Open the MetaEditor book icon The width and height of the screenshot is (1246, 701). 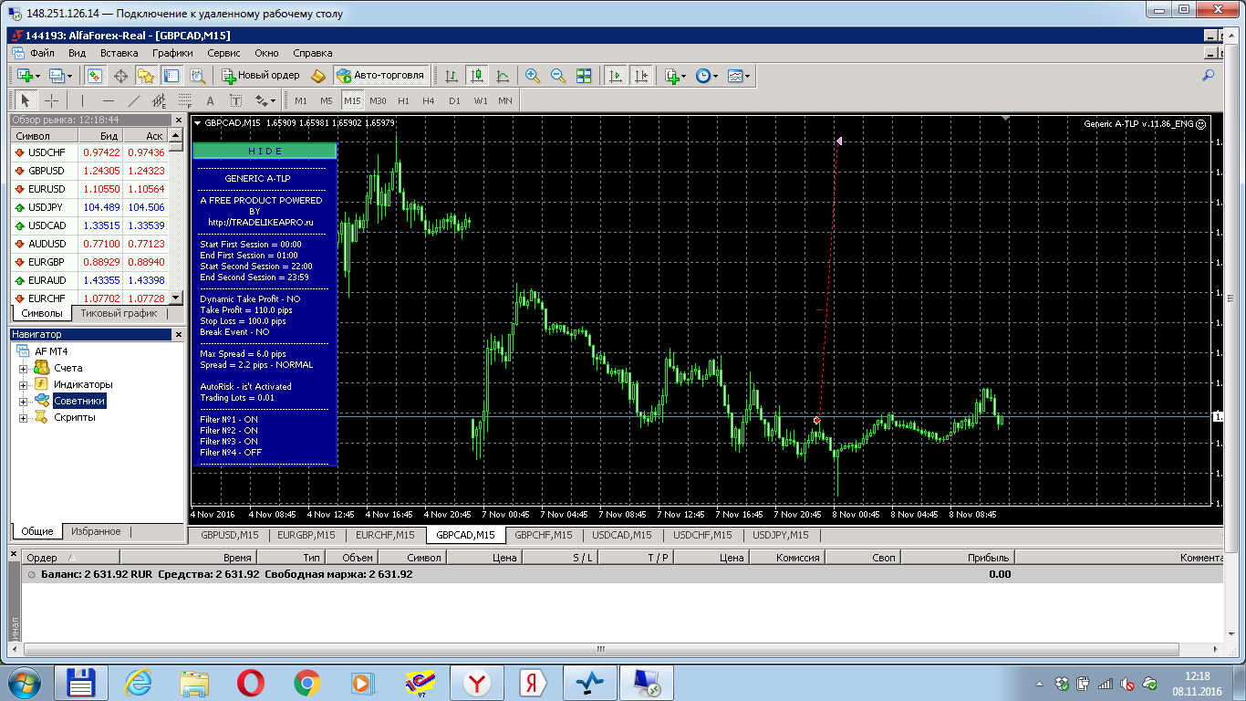[x=318, y=76]
